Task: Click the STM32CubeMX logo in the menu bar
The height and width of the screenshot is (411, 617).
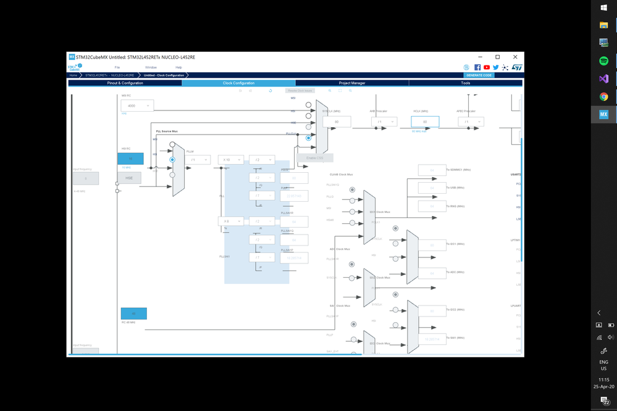Action: coord(75,67)
